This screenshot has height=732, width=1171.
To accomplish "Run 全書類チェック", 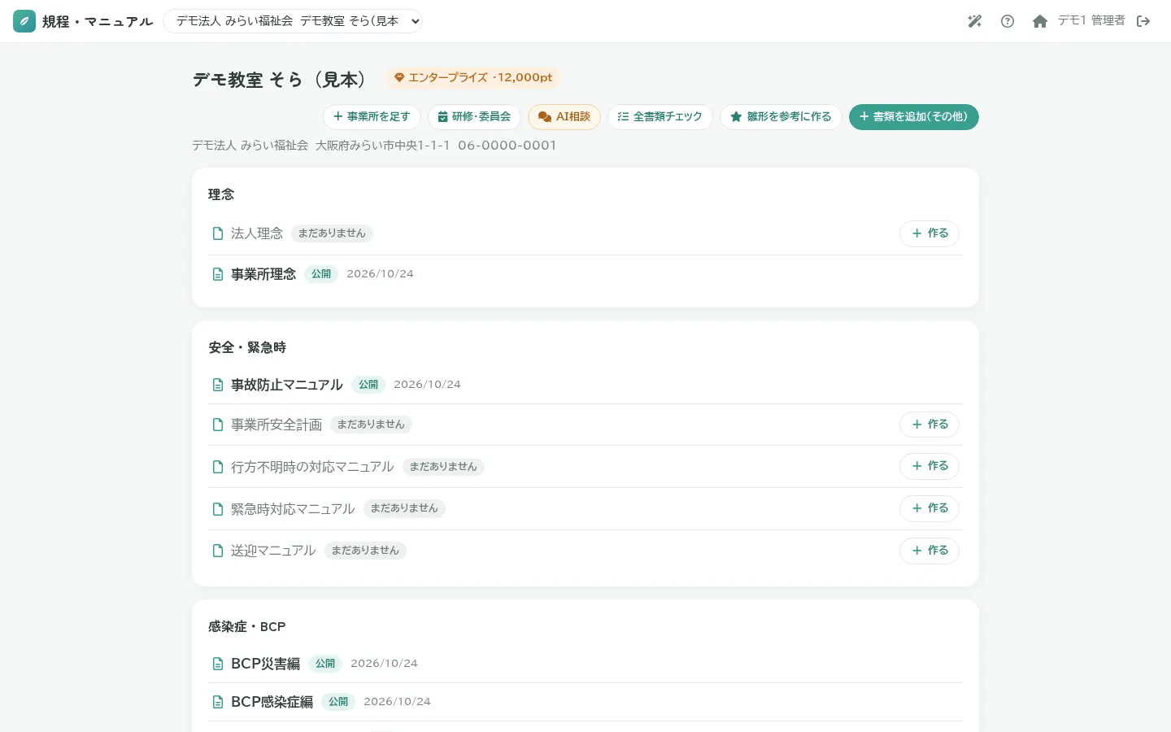I will tap(660, 117).
